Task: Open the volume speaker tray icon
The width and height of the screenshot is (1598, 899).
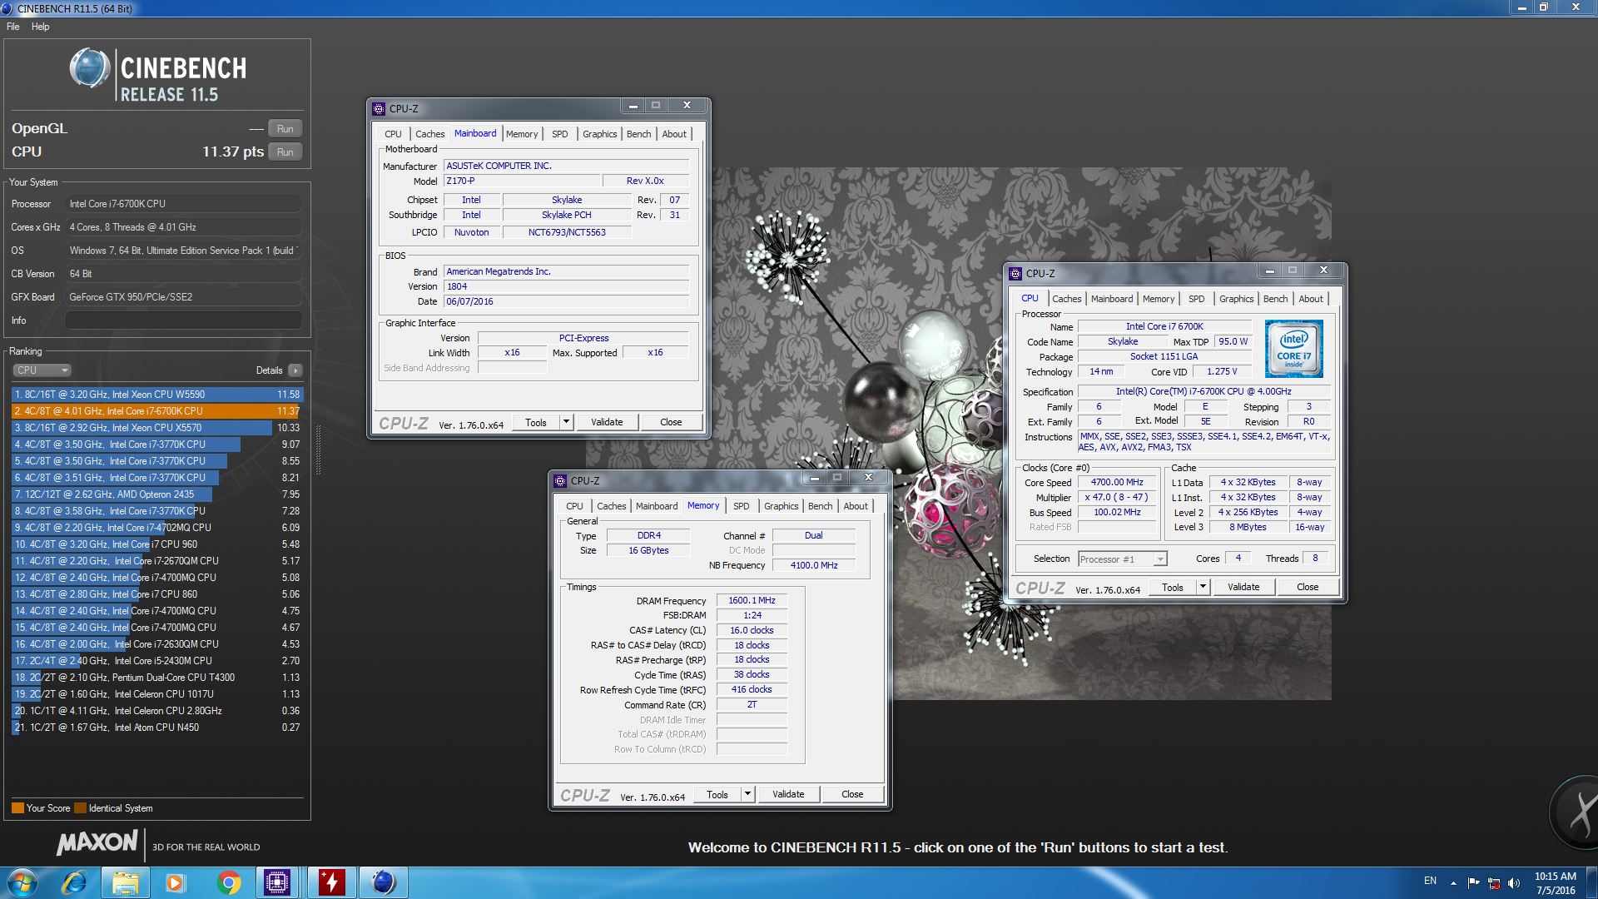Action: [1514, 882]
